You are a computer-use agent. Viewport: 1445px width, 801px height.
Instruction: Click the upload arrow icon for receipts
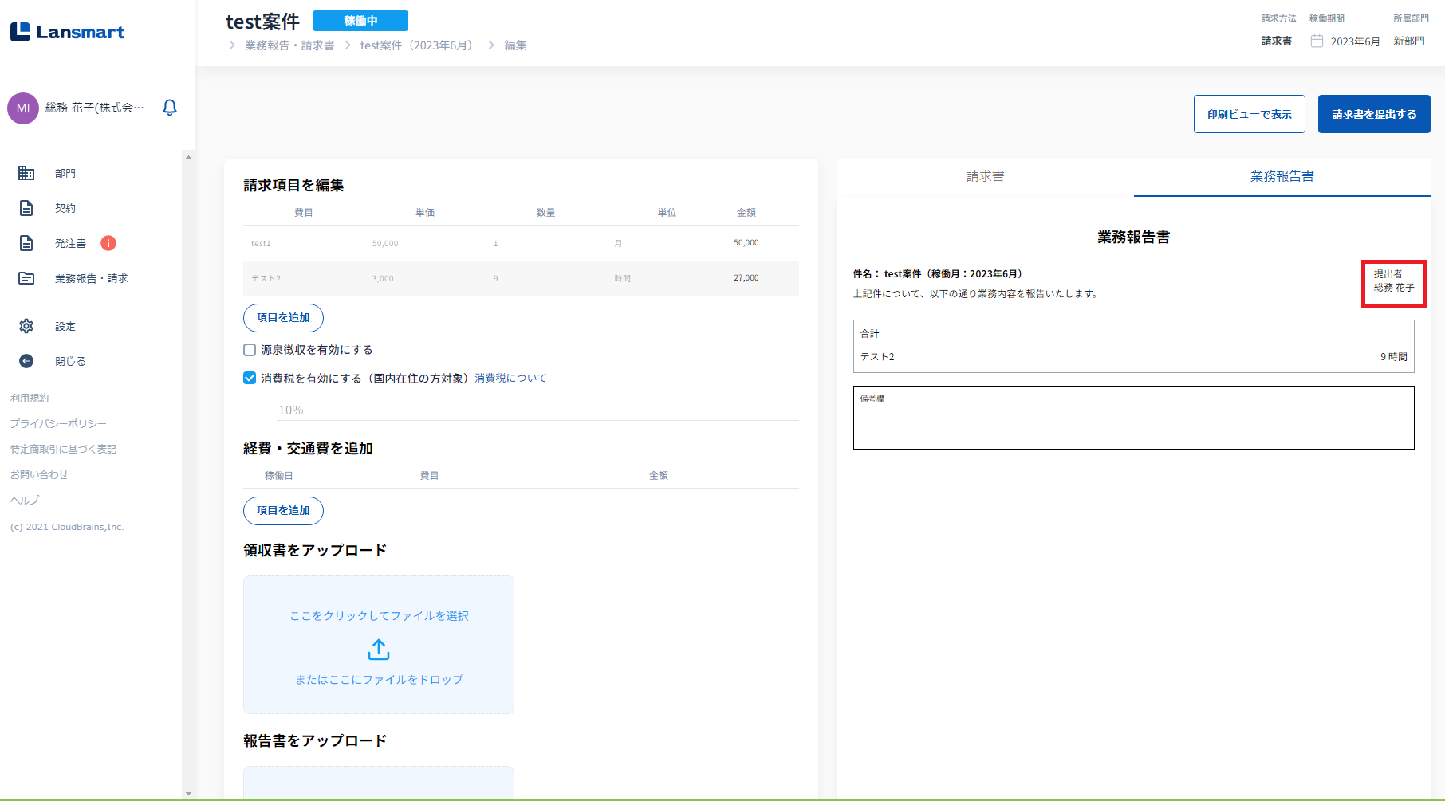pyautogui.click(x=379, y=650)
